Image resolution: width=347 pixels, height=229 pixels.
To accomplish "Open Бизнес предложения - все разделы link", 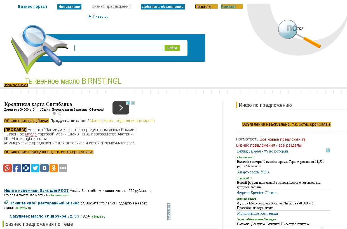I will click(x=269, y=145).
